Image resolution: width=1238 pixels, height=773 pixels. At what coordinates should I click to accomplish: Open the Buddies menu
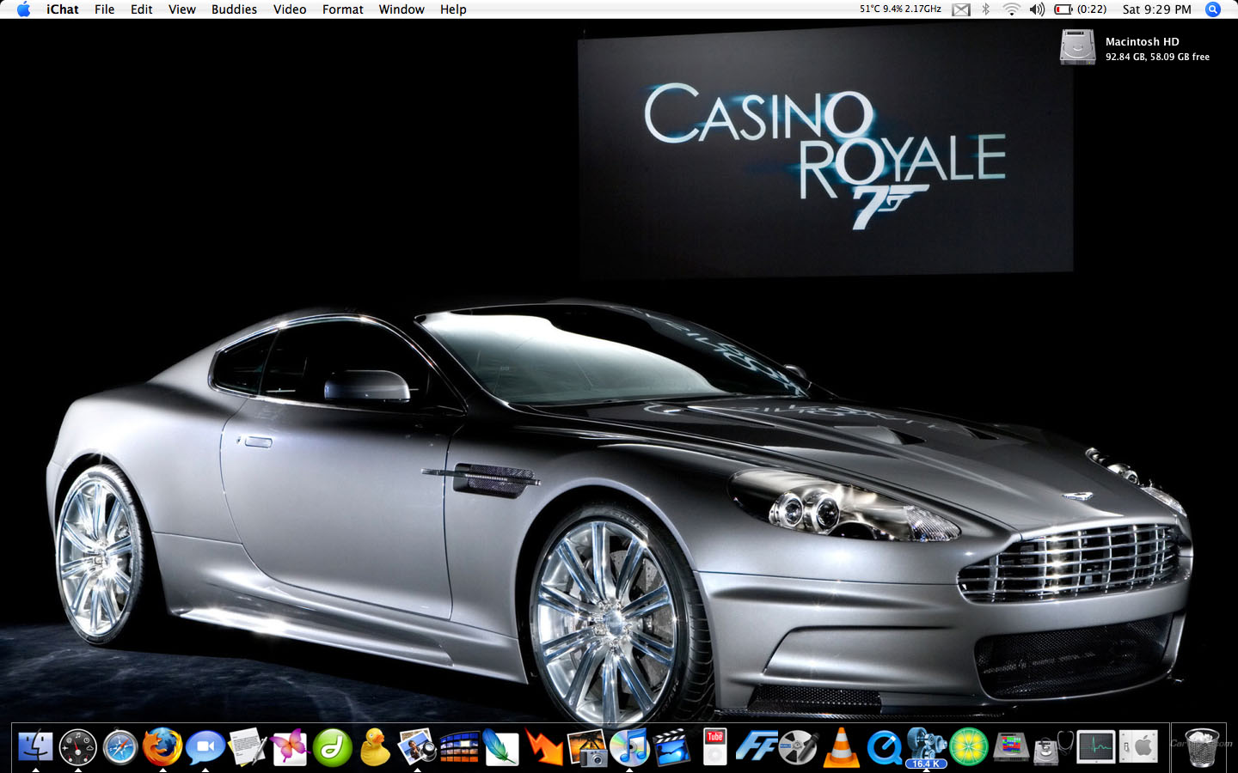(235, 9)
